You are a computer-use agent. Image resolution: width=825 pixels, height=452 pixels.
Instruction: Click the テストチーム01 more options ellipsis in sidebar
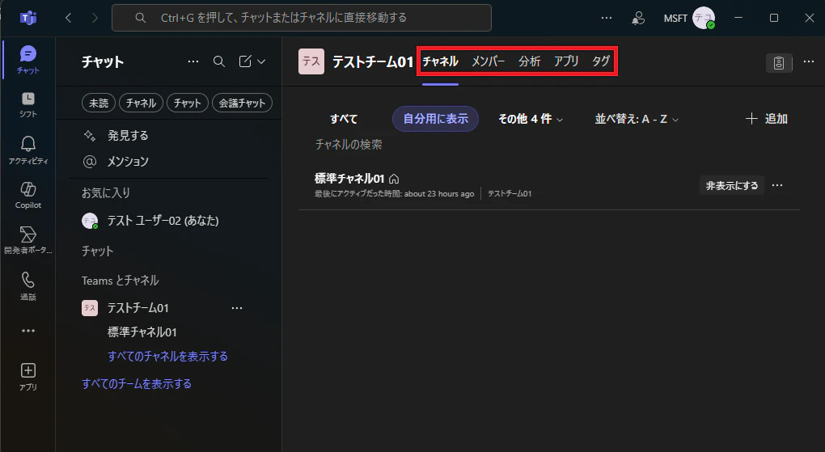click(x=237, y=308)
